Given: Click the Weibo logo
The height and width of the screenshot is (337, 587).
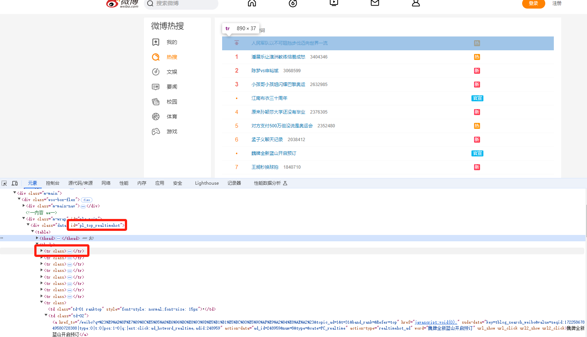Looking at the screenshot, I should (x=122, y=4).
